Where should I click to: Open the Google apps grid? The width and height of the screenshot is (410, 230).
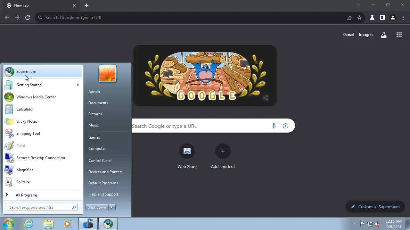[x=399, y=35]
